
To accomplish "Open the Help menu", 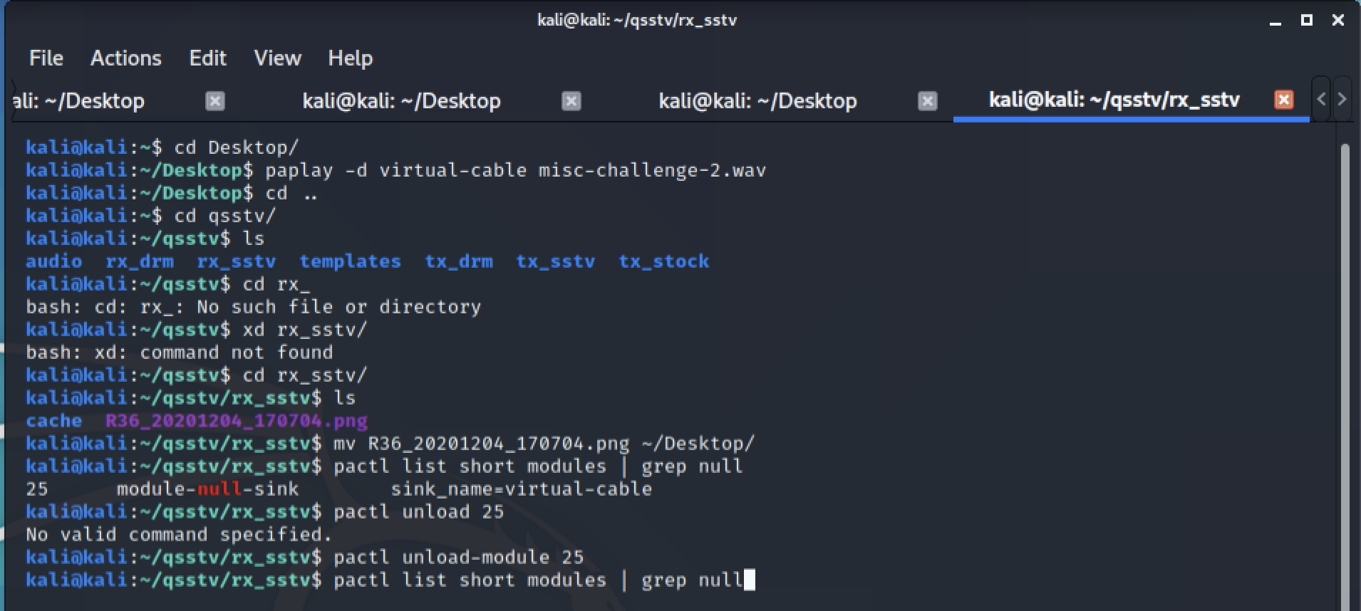I will click(350, 58).
